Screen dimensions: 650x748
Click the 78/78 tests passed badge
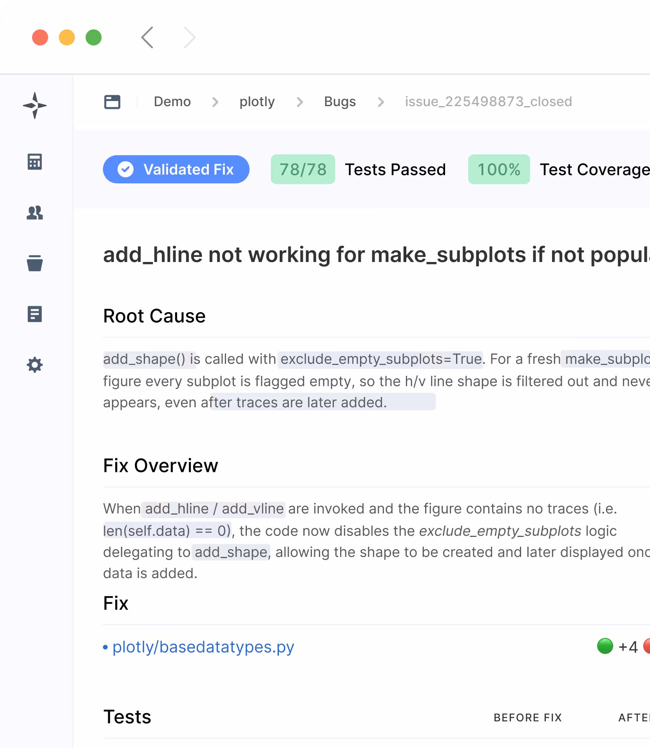point(303,170)
